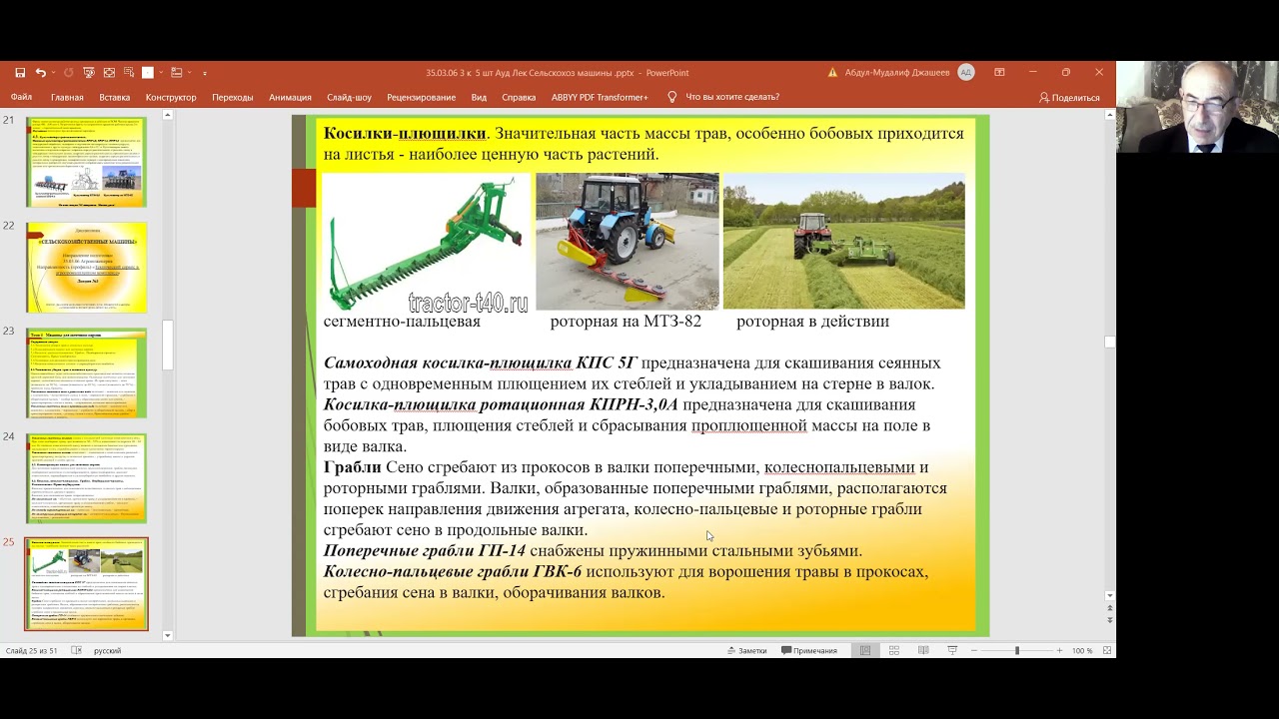Open the Анимация ribbon tab
The height and width of the screenshot is (719, 1279).
[290, 97]
